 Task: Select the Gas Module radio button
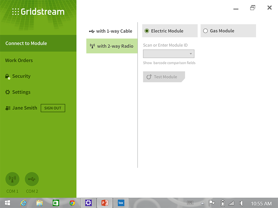point(206,31)
